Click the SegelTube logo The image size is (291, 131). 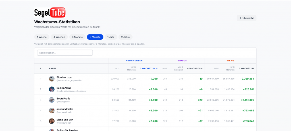click(x=50, y=13)
